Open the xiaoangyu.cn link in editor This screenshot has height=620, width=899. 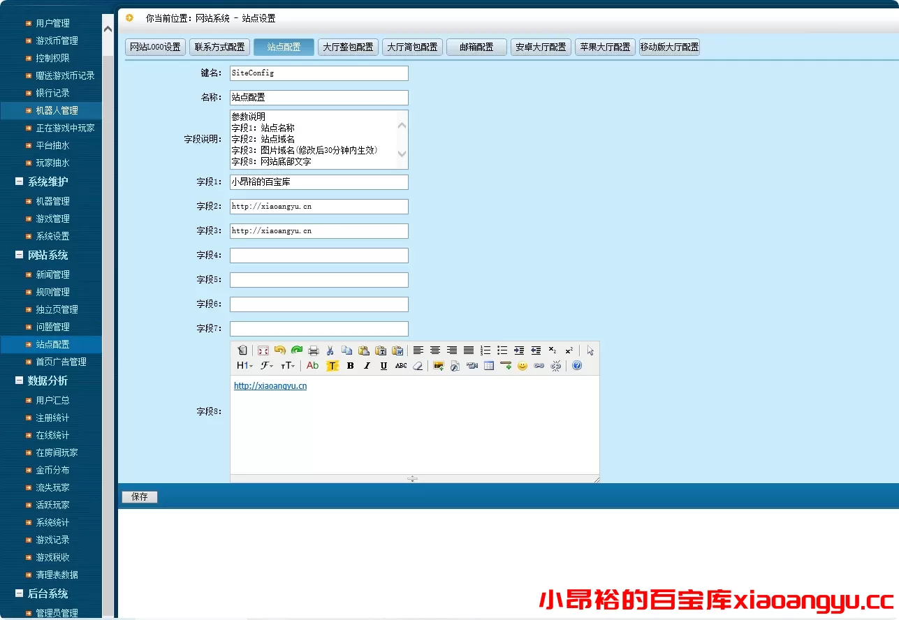[x=270, y=386]
